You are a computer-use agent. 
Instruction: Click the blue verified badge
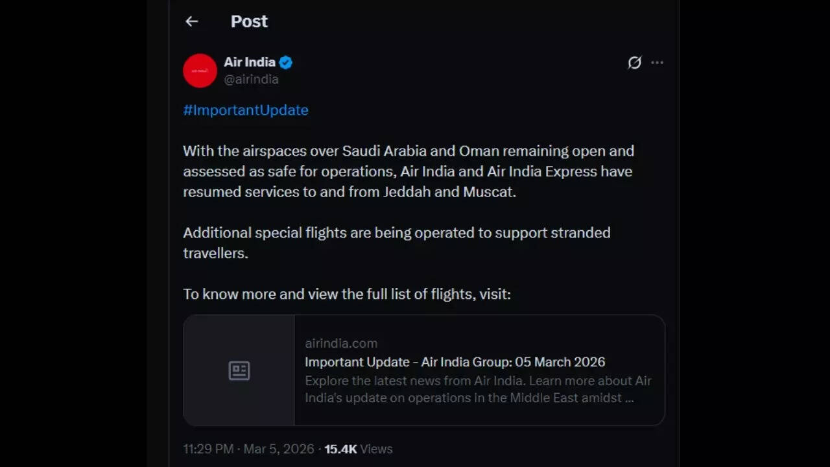pos(286,62)
